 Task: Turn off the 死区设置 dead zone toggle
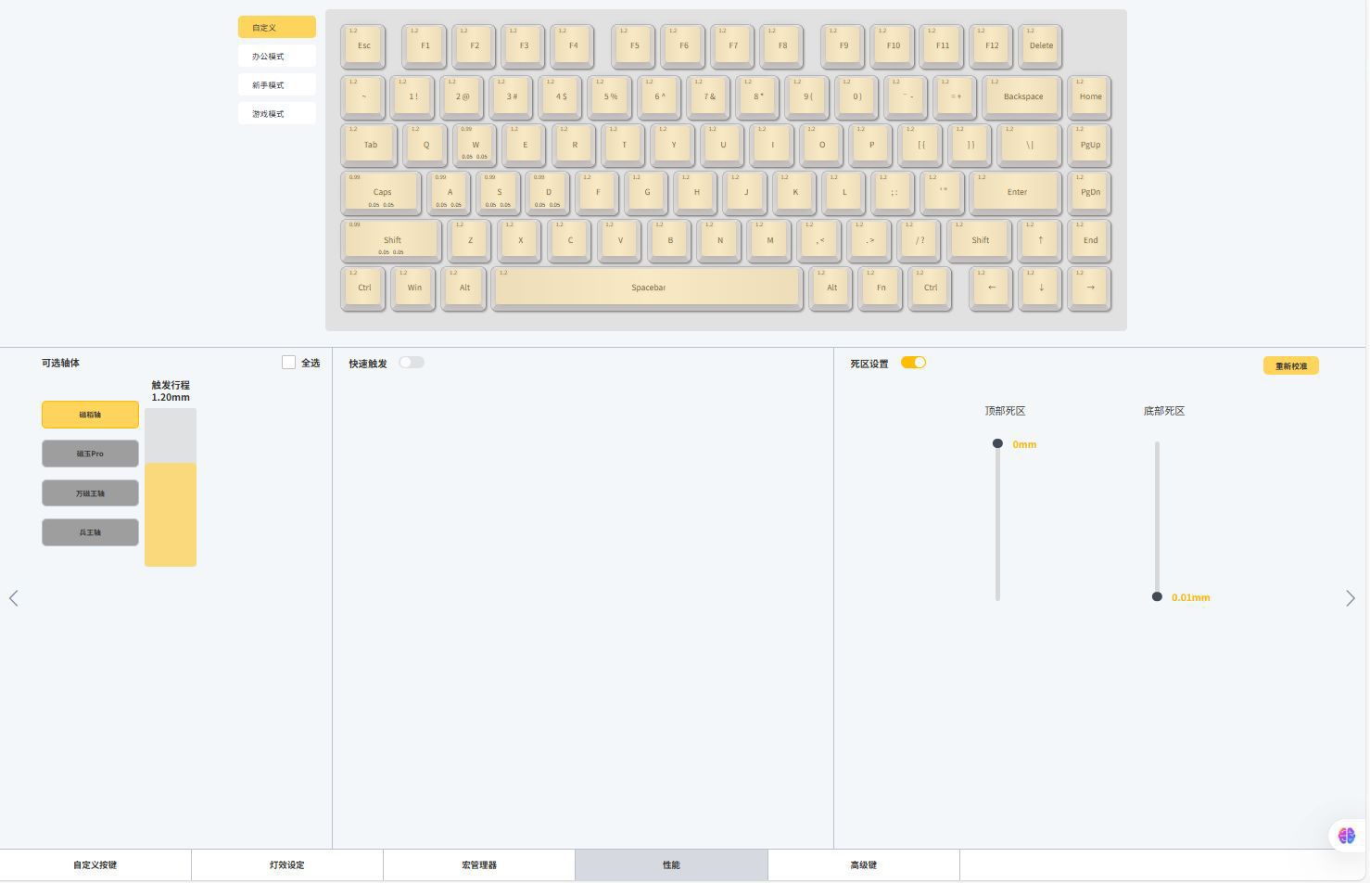pos(913,363)
